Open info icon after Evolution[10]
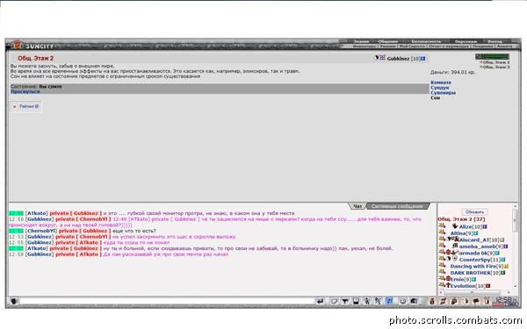Image resolution: width=527 pixels, height=329 pixels. click(488, 286)
